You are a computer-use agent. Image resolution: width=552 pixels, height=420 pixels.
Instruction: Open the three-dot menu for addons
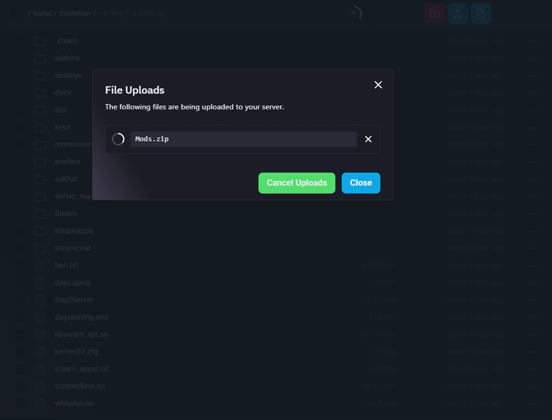[533, 59]
